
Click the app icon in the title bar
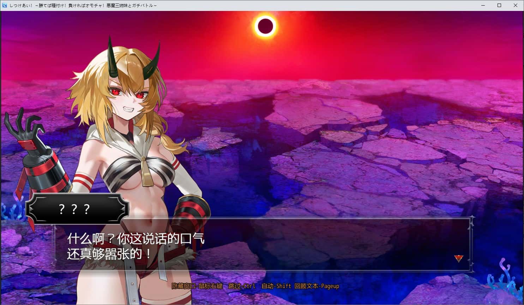pyautogui.click(x=5, y=5)
